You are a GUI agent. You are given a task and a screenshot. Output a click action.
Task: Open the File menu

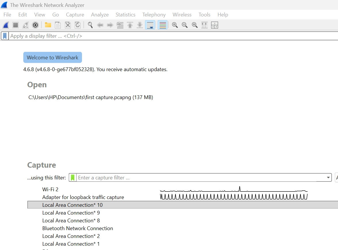pos(7,15)
